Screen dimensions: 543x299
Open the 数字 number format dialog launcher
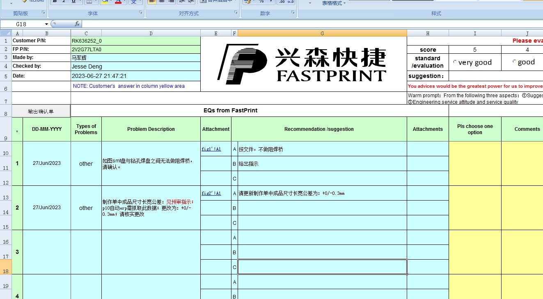pyautogui.click(x=293, y=13)
